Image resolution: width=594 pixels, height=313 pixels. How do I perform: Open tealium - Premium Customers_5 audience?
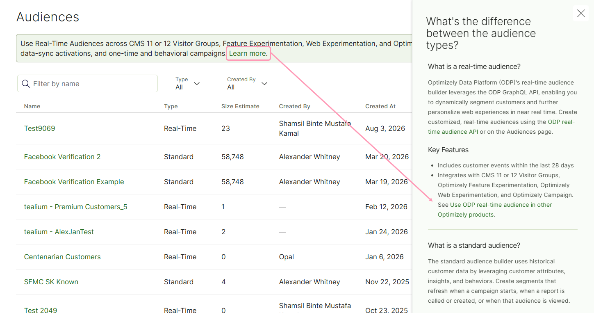pyautogui.click(x=75, y=207)
